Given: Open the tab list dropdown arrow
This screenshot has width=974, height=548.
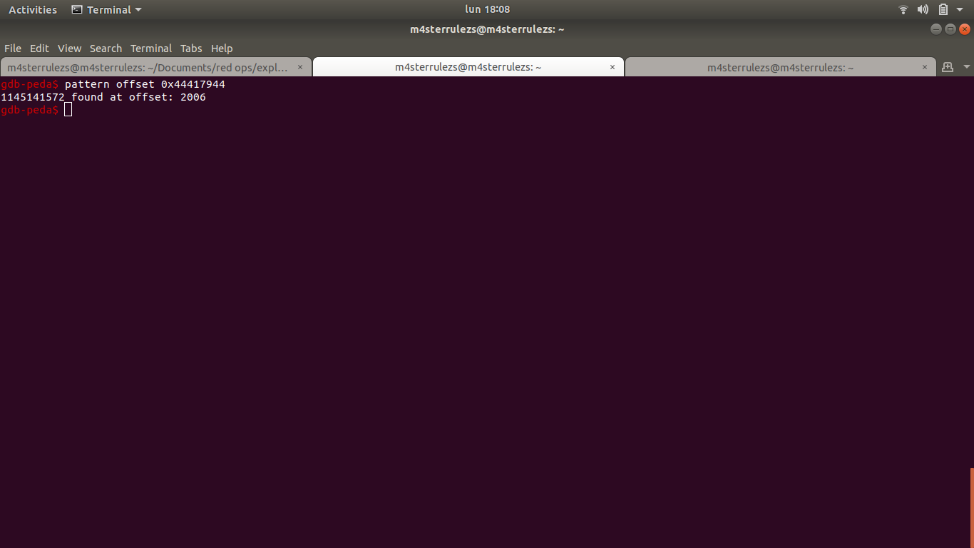Looking at the screenshot, I should (x=967, y=67).
